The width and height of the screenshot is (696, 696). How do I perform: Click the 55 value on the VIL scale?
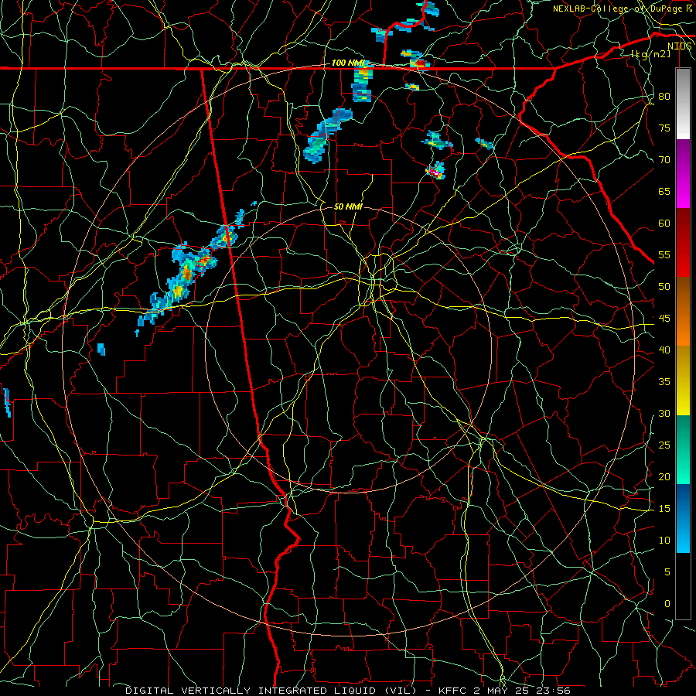click(x=664, y=254)
